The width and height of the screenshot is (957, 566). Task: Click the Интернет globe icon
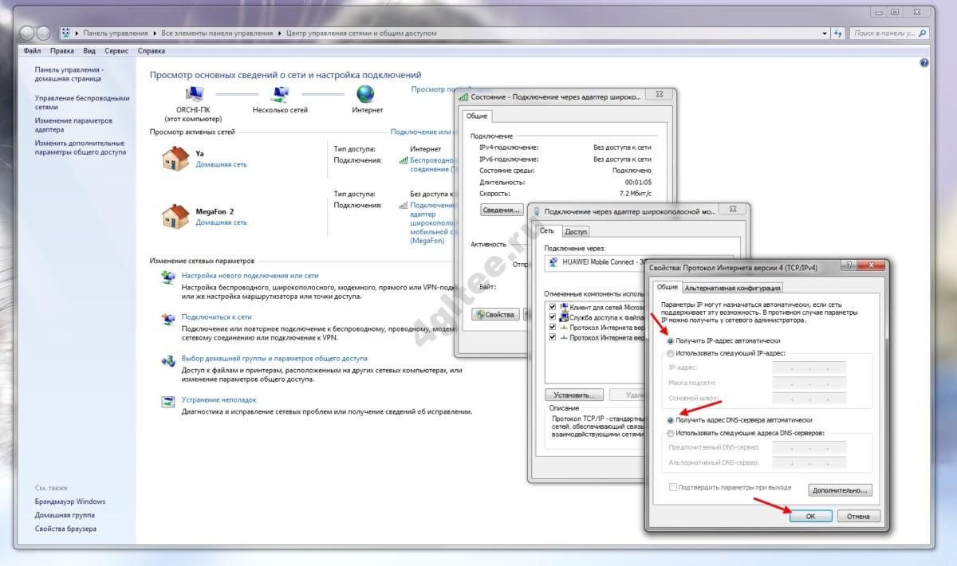click(x=365, y=94)
